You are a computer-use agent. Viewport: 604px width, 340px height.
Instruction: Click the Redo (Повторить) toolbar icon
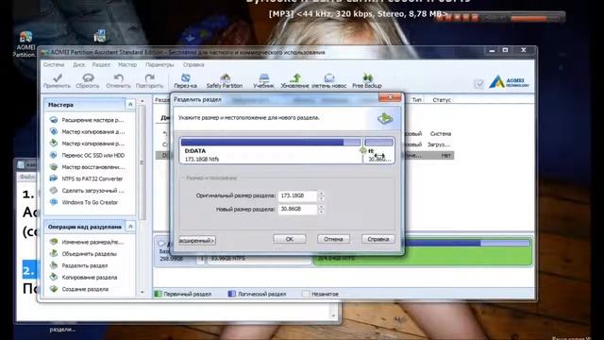(x=149, y=81)
